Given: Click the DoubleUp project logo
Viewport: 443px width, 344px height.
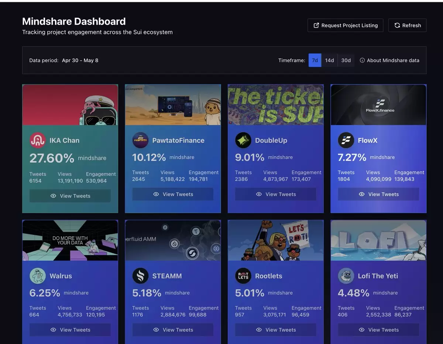Looking at the screenshot, I should (243, 140).
